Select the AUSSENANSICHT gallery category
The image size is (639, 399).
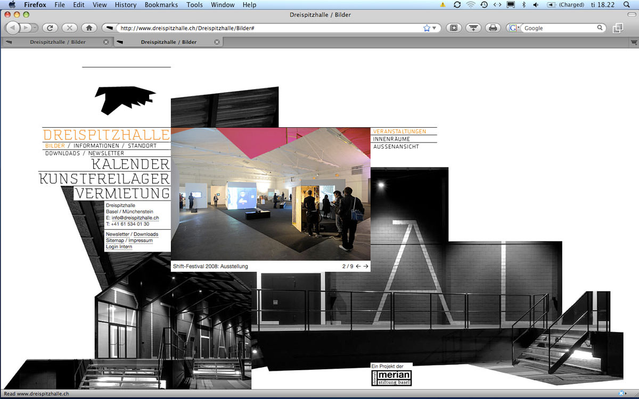396,146
